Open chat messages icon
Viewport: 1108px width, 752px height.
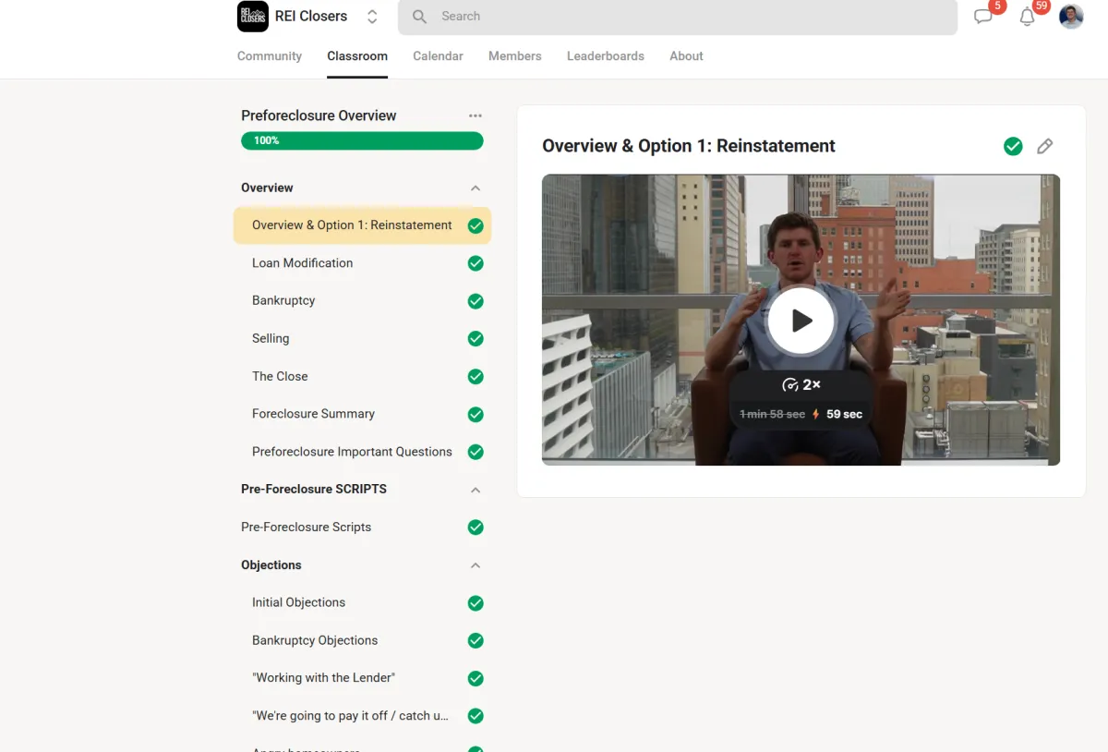tap(983, 17)
